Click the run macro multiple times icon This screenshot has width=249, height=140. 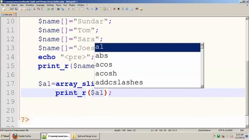[127, 9]
